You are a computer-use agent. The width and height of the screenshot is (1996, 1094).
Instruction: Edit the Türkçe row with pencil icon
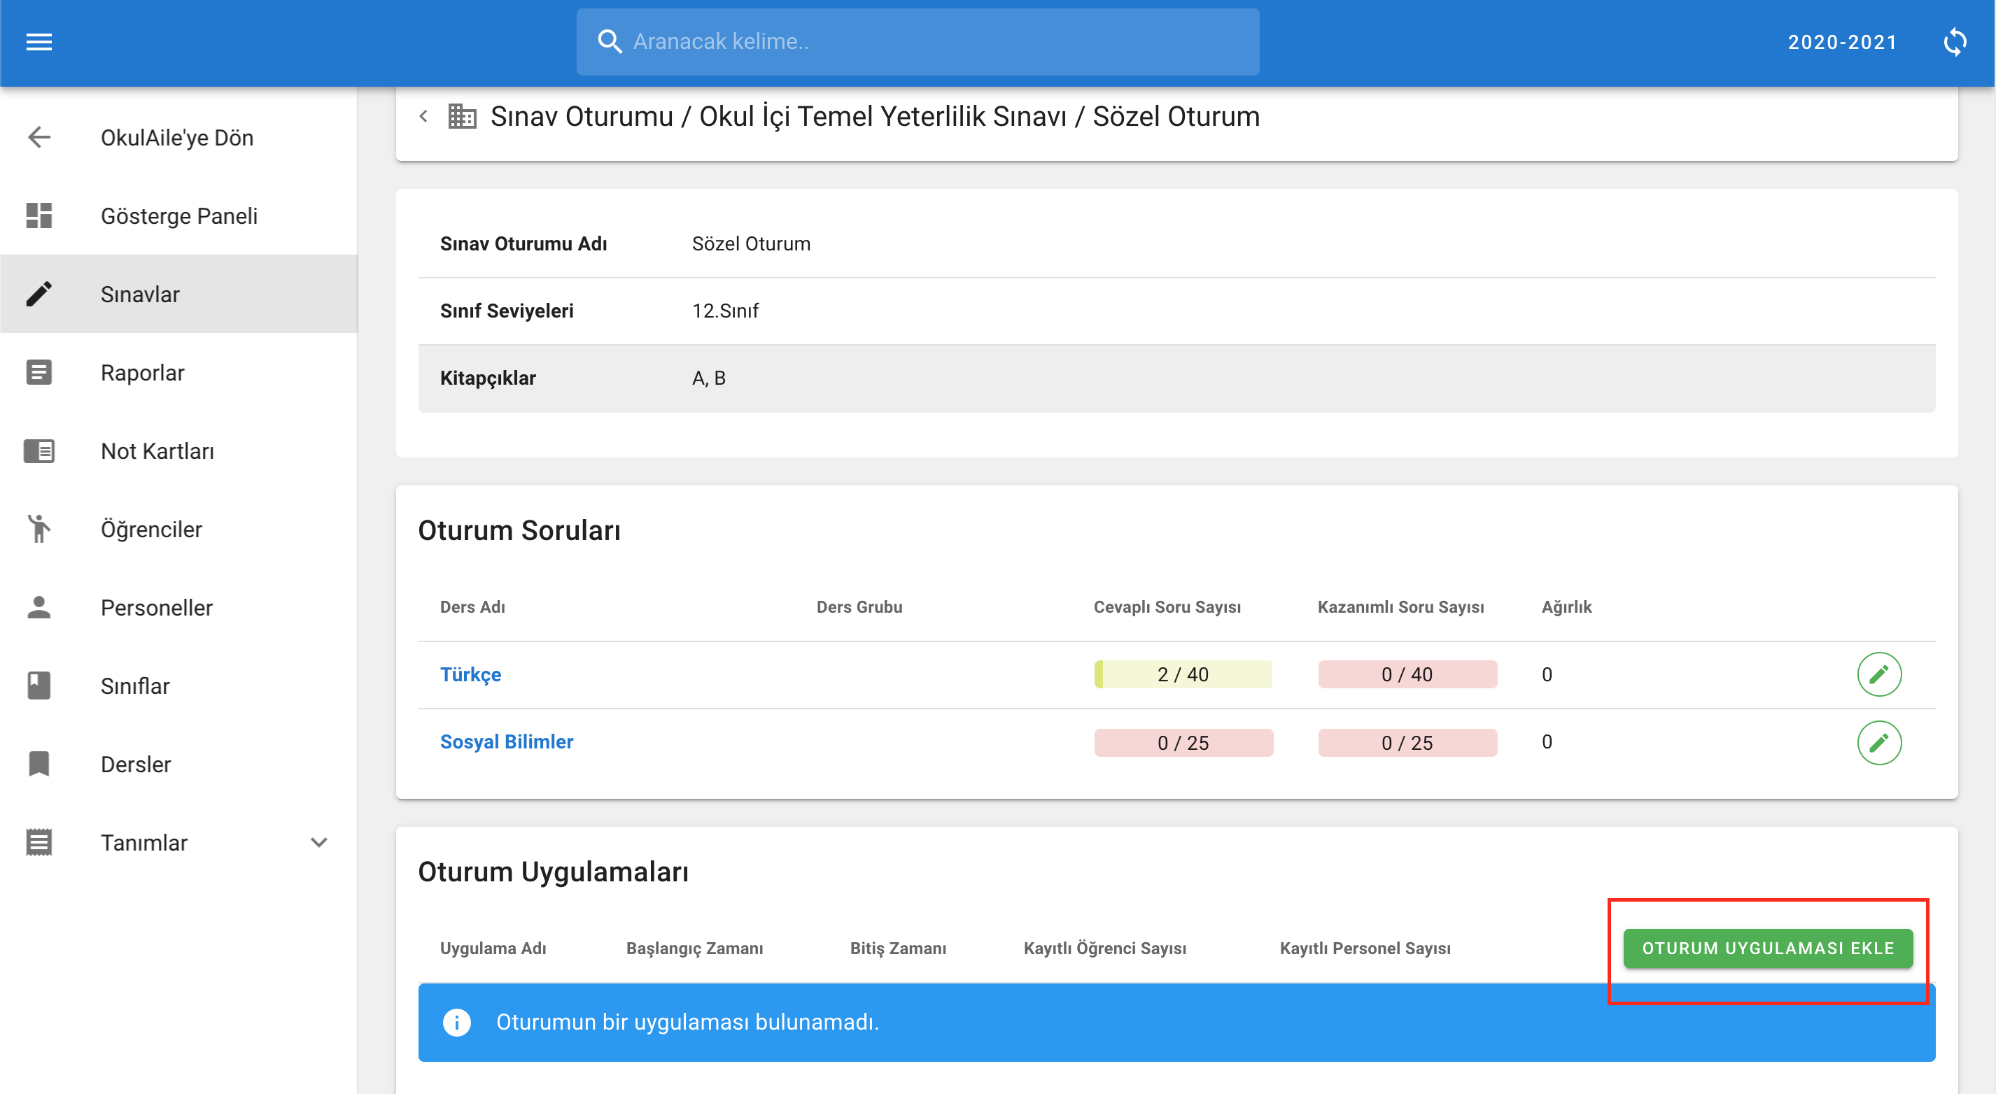click(1879, 674)
